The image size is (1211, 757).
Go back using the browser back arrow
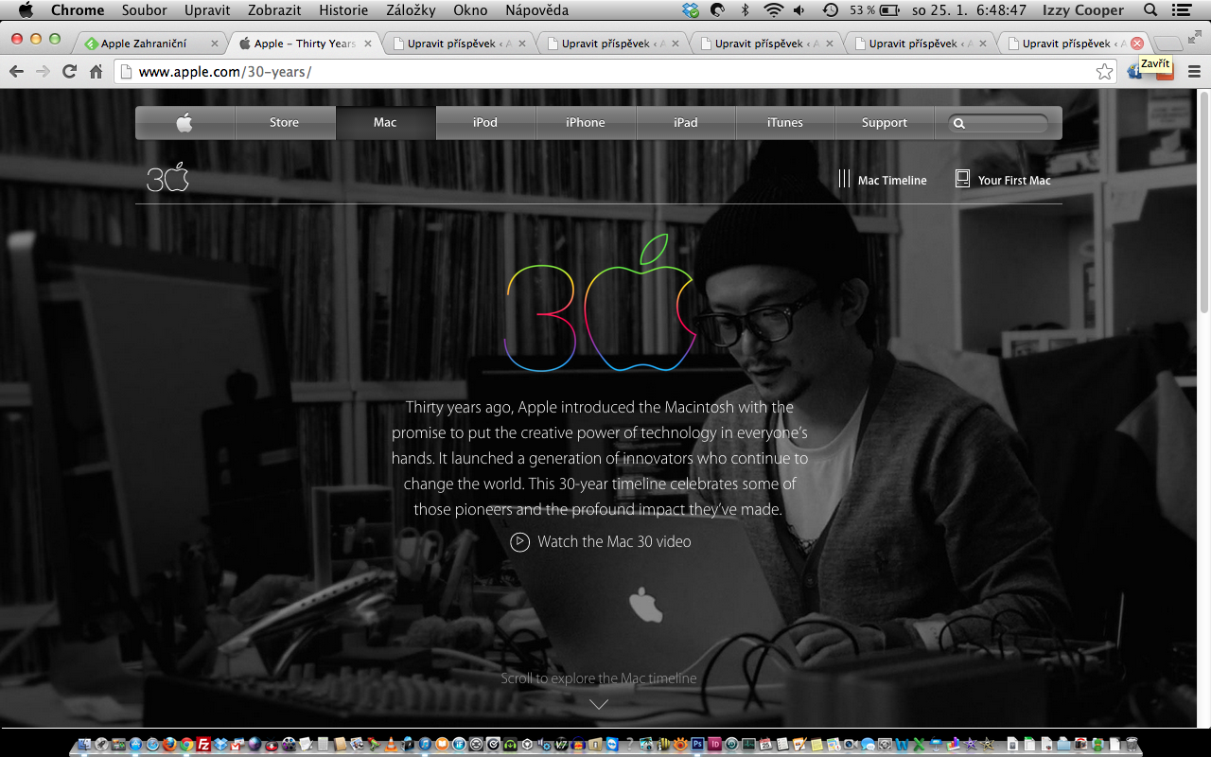coord(16,72)
